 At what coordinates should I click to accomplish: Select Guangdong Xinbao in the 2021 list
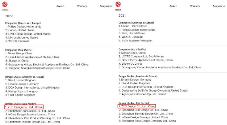160,67
